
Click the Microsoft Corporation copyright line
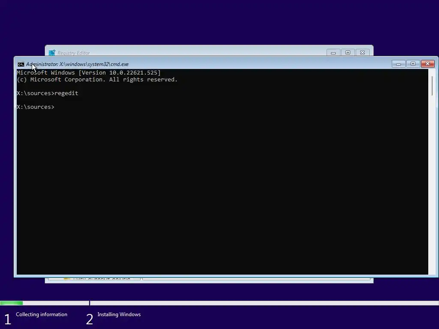(97, 79)
